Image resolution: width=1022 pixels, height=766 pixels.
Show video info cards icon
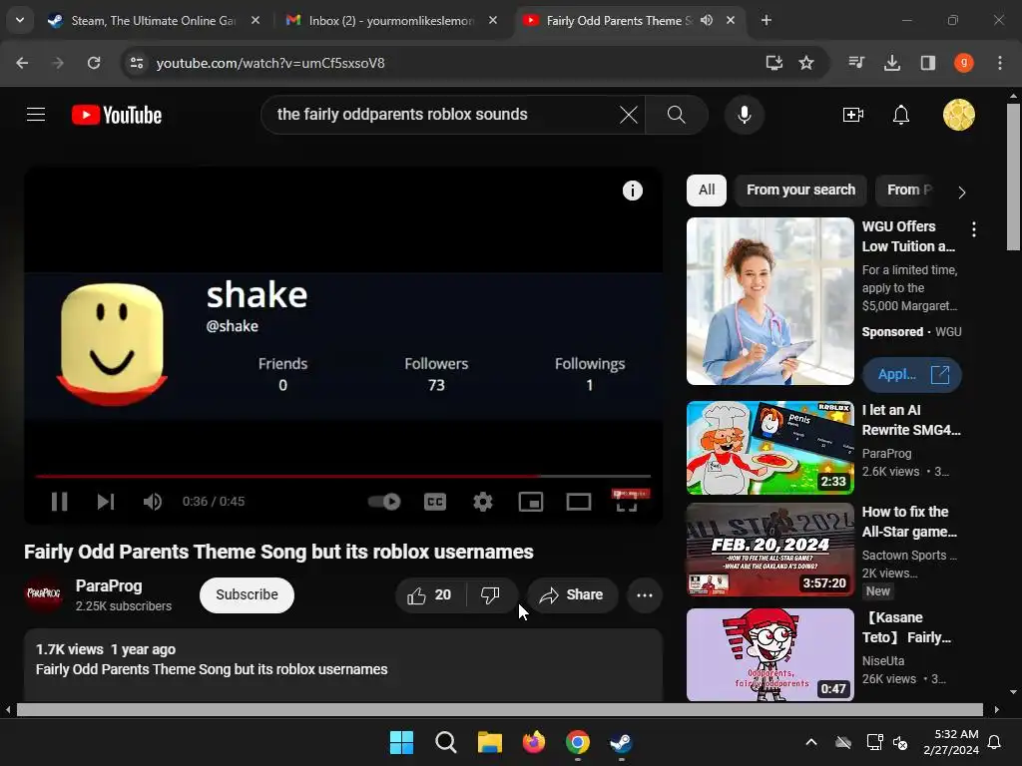click(632, 191)
